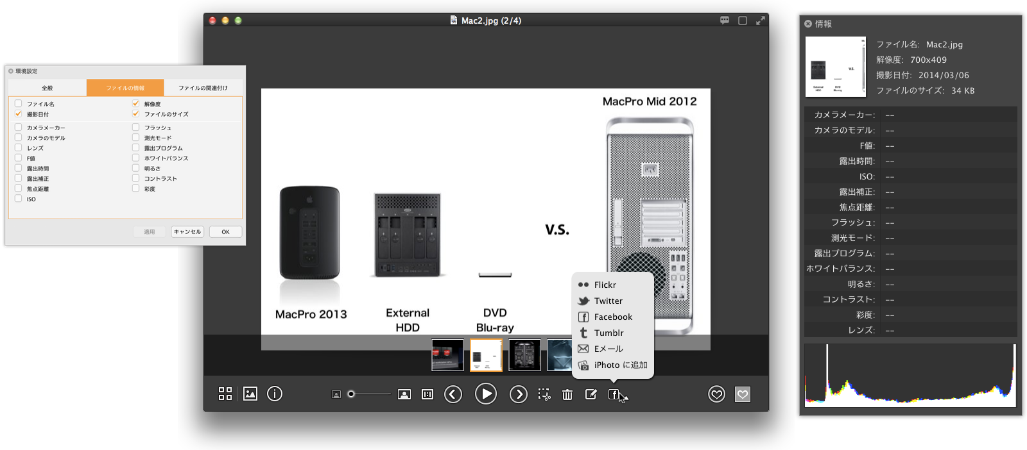Image resolution: width=1027 pixels, height=450 pixels.
Task: Start the slideshow with the play button
Action: point(486,394)
